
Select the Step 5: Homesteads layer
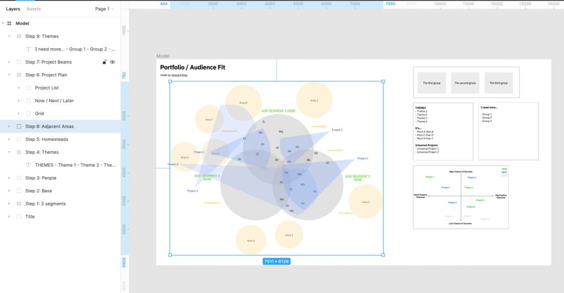(60, 139)
